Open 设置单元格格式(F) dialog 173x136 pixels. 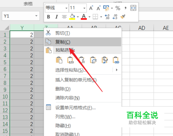83,108
